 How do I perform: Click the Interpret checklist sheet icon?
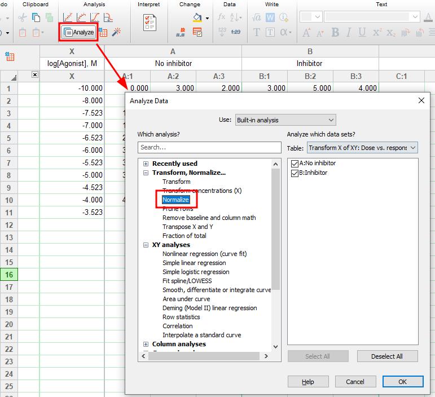150,23
